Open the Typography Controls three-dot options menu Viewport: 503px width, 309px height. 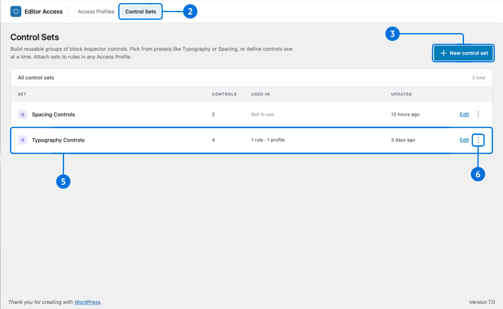[478, 140]
